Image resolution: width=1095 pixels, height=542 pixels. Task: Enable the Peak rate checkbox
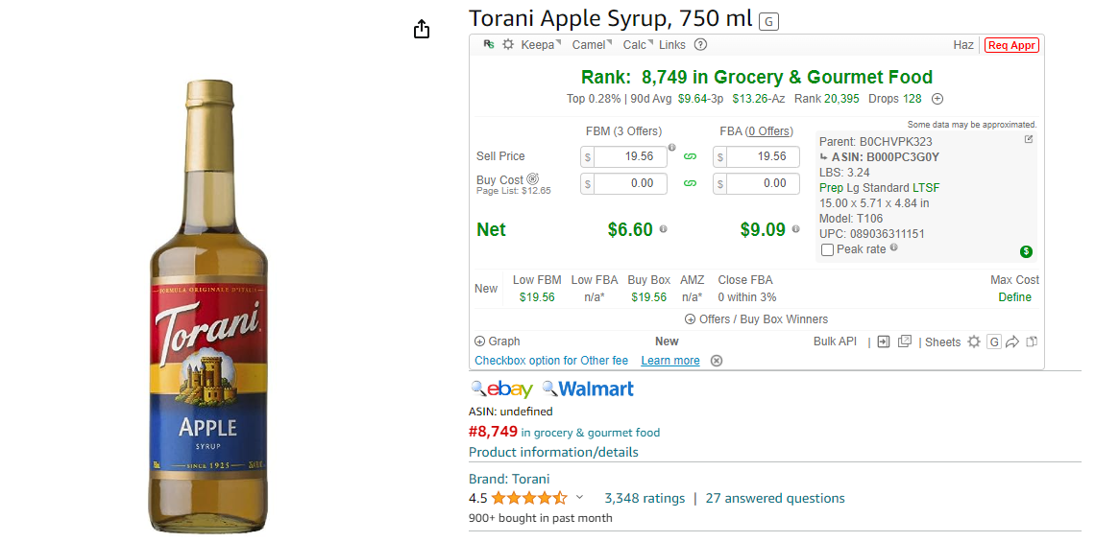(828, 249)
